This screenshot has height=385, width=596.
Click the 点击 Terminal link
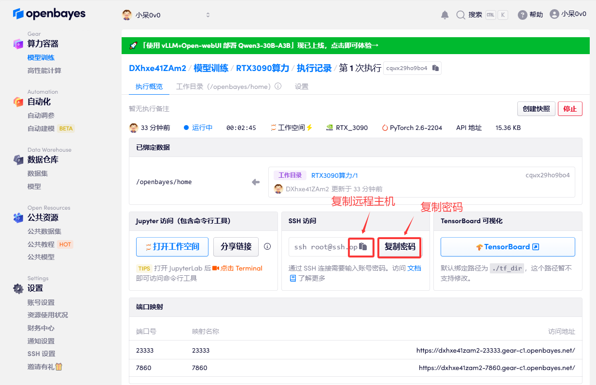click(x=237, y=268)
